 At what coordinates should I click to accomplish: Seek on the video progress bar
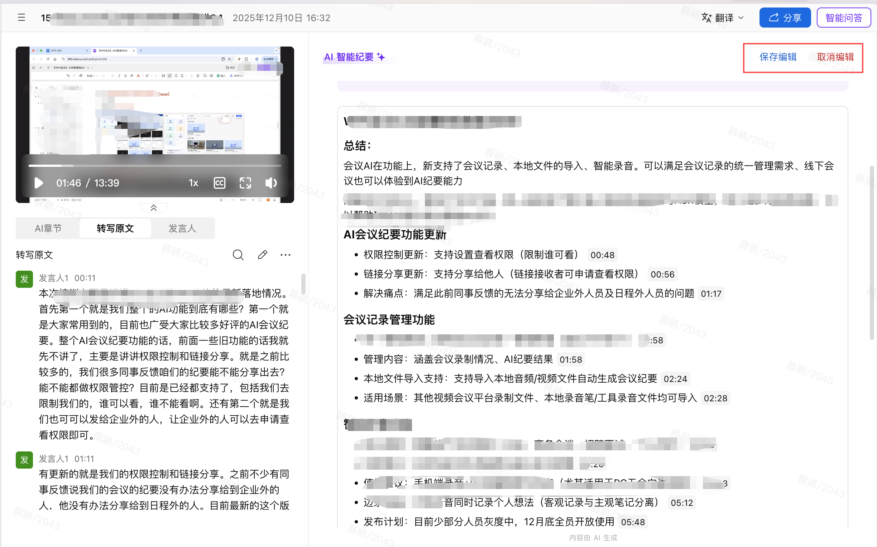tap(154, 166)
